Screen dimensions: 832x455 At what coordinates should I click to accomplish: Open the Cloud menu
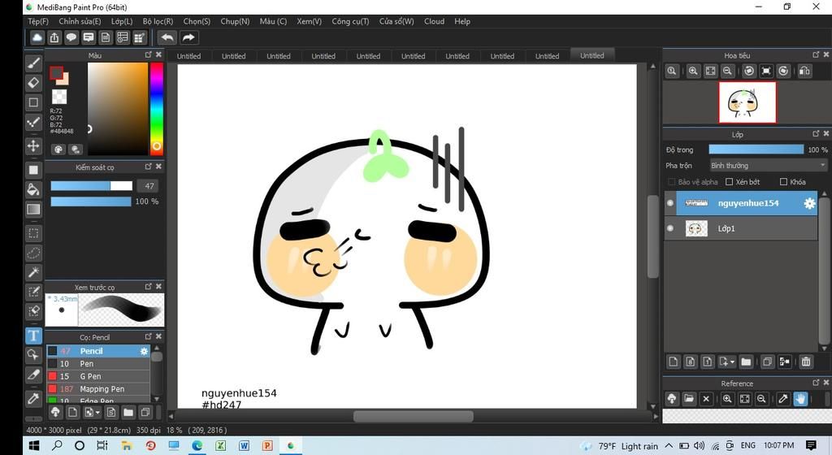[x=434, y=21]
